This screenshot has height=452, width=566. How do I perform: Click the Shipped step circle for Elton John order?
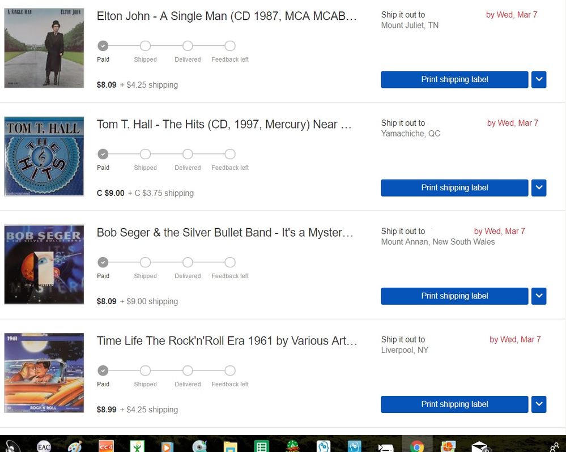(145, 46)
